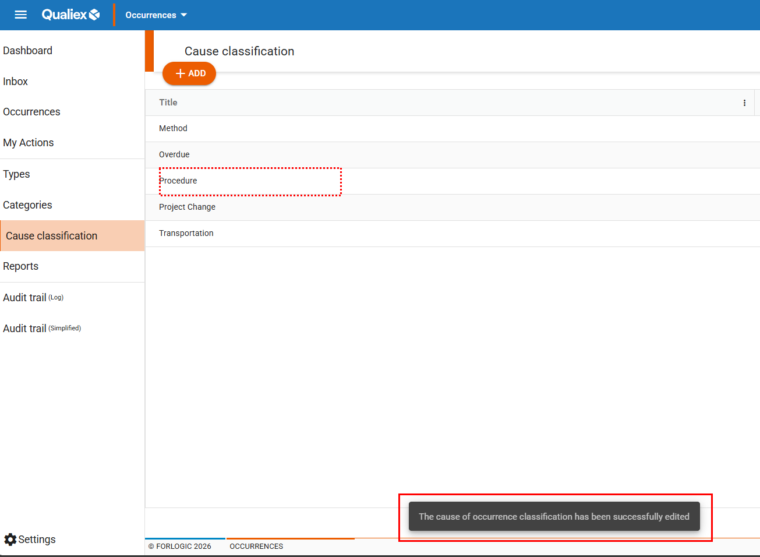
Task: Select Cause classification sidebar item
Action: pos(52,236)
